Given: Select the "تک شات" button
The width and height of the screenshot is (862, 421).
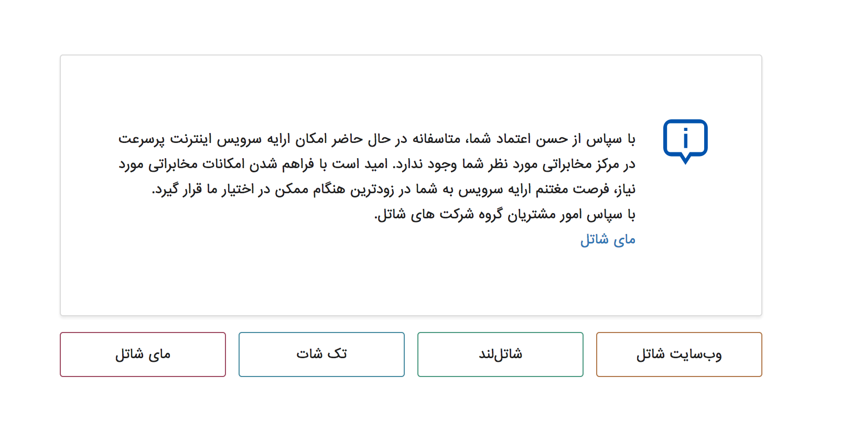Looking at the screenshot, I should click(321, 354).
